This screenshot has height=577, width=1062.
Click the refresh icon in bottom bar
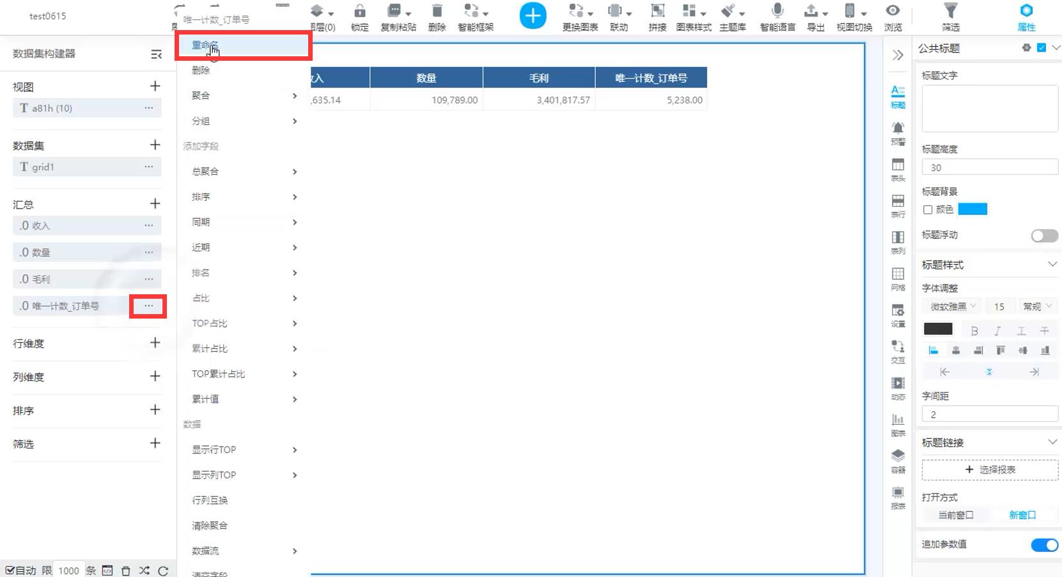tap(163, 571)
